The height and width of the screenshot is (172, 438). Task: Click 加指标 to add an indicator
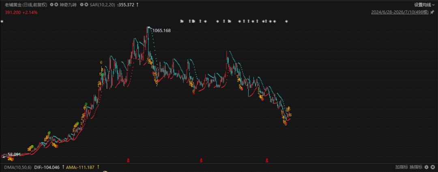401,167
